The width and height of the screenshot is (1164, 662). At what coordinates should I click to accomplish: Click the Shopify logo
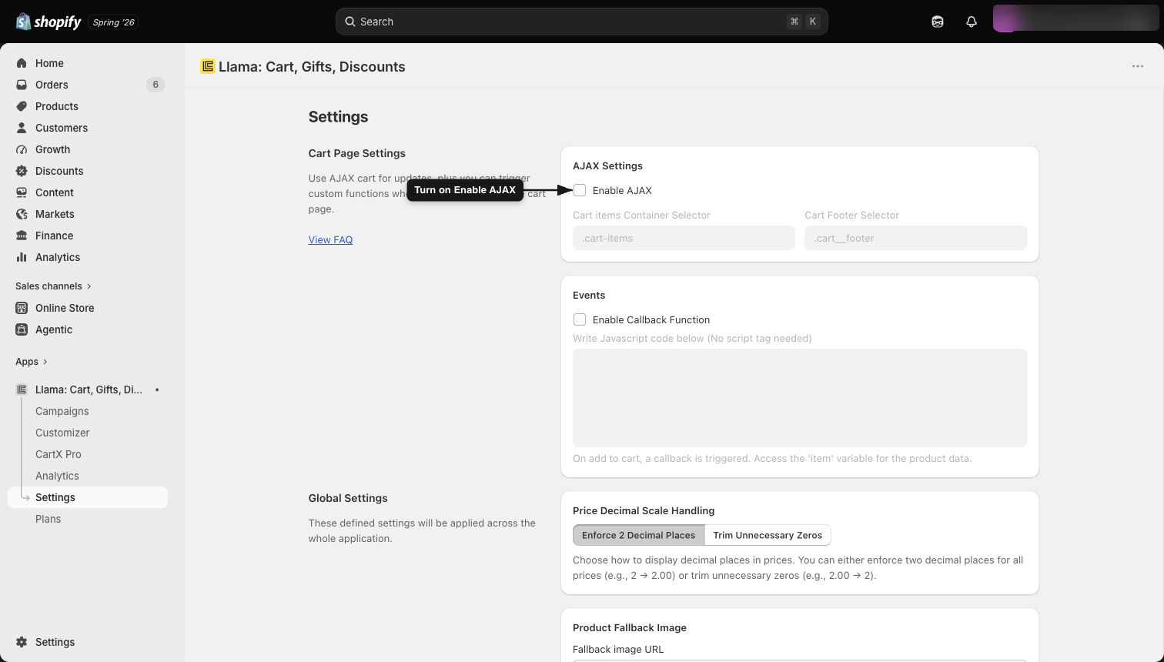tap(48, 22)
